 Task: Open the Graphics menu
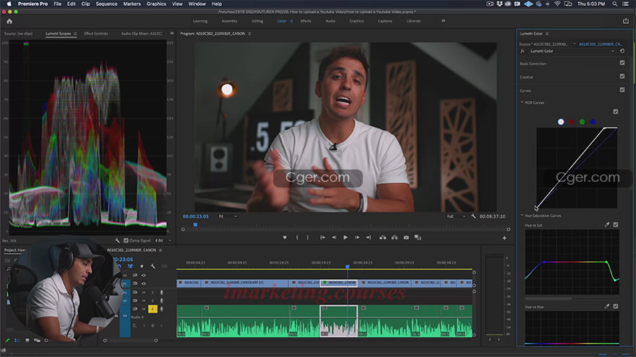pos(156,4)
